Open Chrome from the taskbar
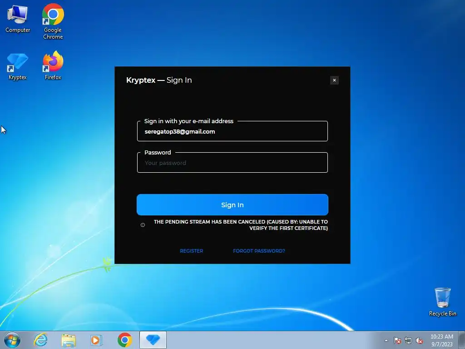This screenshot has width=465, height=349. coord(124,340)
